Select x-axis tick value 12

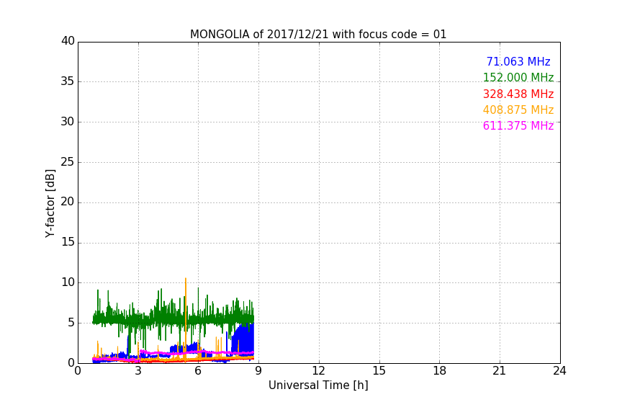[318, 371]
